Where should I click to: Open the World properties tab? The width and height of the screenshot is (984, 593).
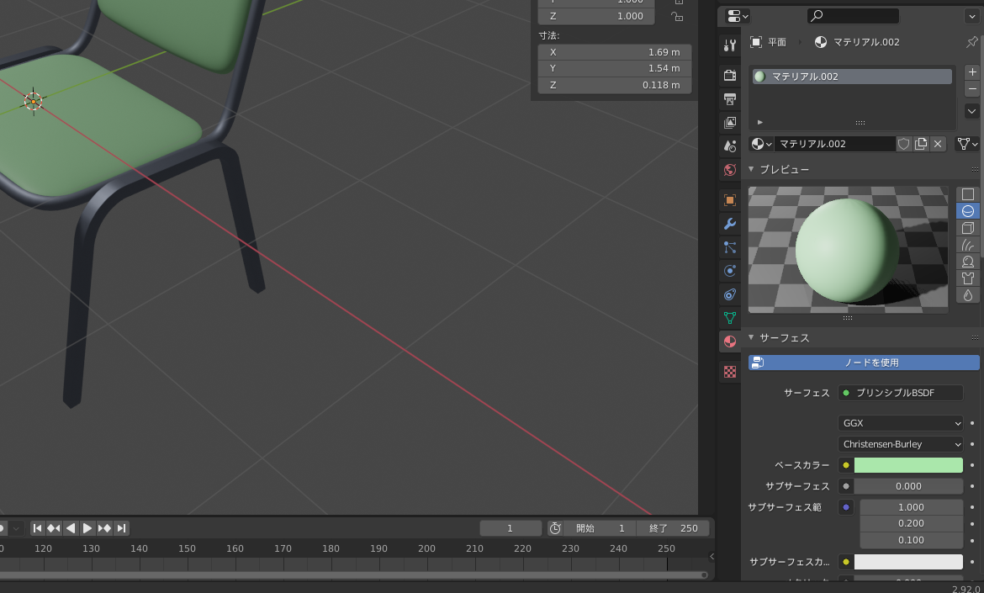tap(729, 170)
